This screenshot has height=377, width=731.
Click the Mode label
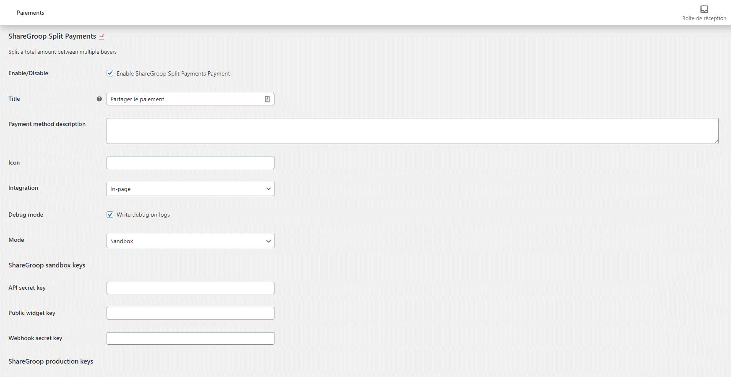point(16,240)
